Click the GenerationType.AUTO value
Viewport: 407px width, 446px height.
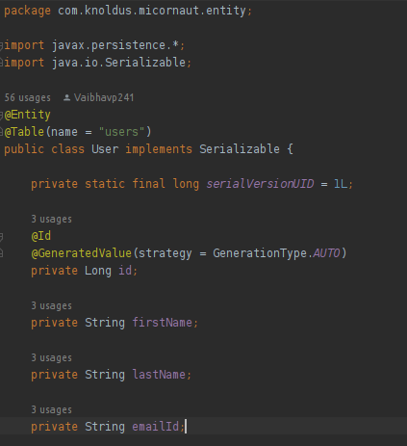pos(276,253)
